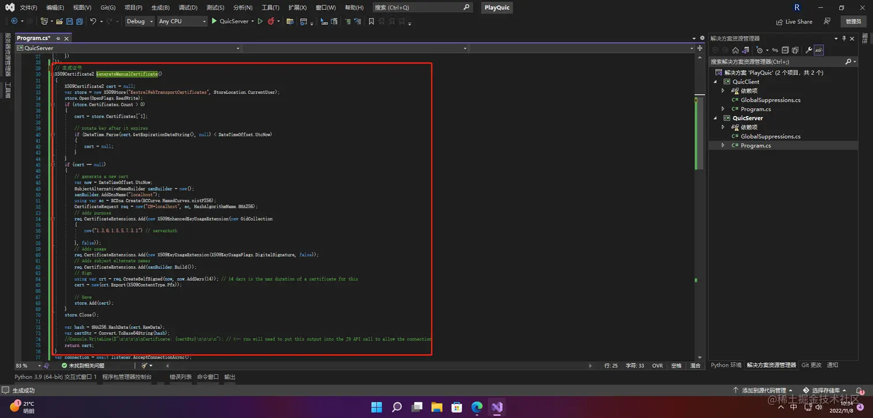This screenshot has height=418, width=873.
Task: Open the 调试(D) menu
Action: pos(188,8)
